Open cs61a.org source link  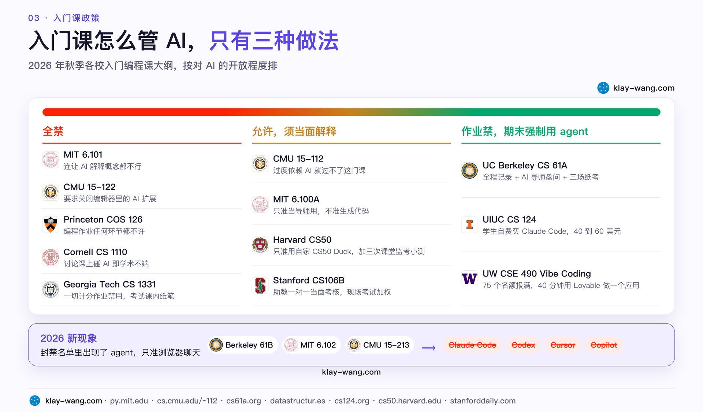243,401
